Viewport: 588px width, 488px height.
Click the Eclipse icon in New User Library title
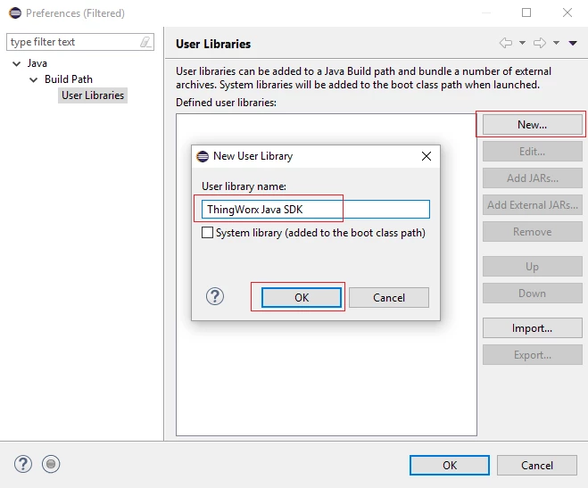203,156
